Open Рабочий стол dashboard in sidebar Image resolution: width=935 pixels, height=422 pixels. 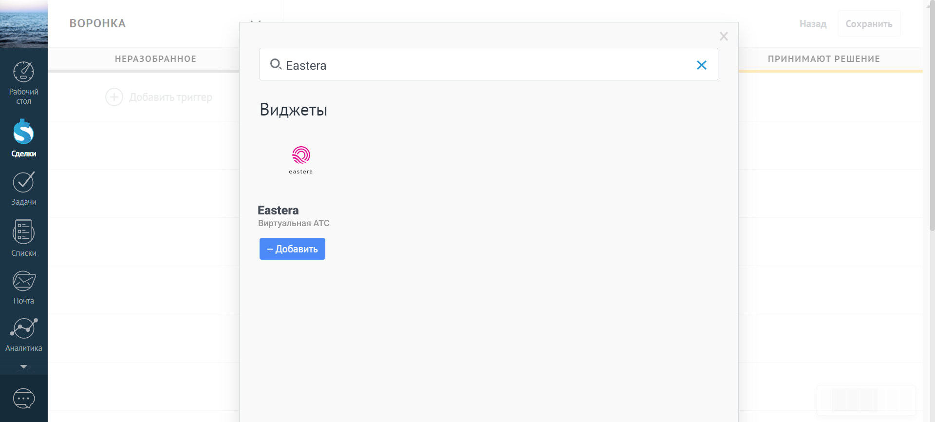tap(23, 83)
